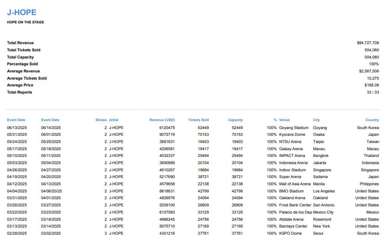
Task: Select the Mall of Asia Arena cell
Action: [x=295, y=184]
